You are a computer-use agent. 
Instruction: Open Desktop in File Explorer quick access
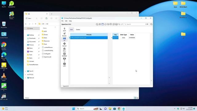coord(31,35)
